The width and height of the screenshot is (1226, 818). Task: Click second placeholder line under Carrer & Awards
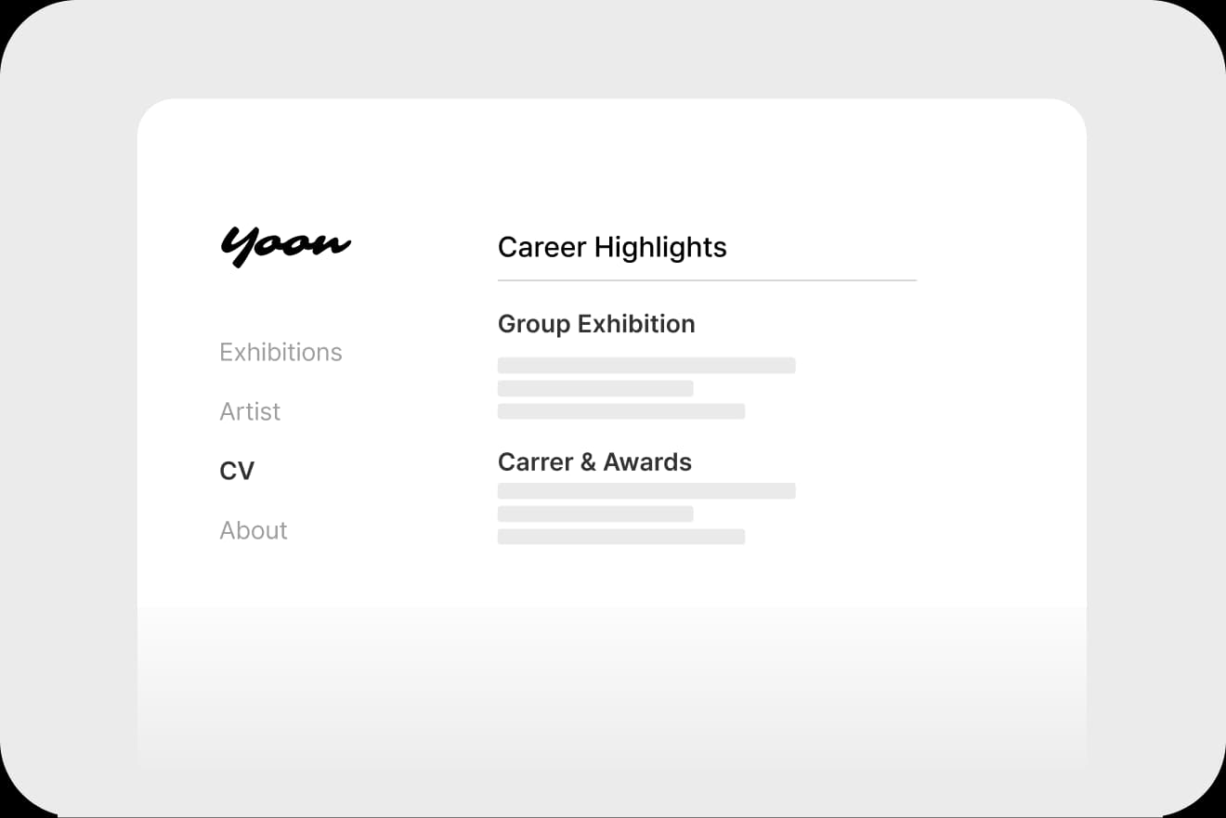[595, 513]
